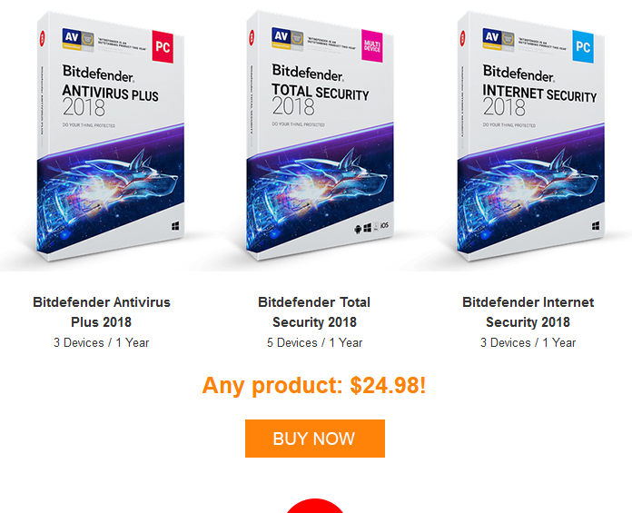The width and height of the screenshot is (632, 513).
Task: Click the "5 Devices / 1 Year" text
Action: 314,342
